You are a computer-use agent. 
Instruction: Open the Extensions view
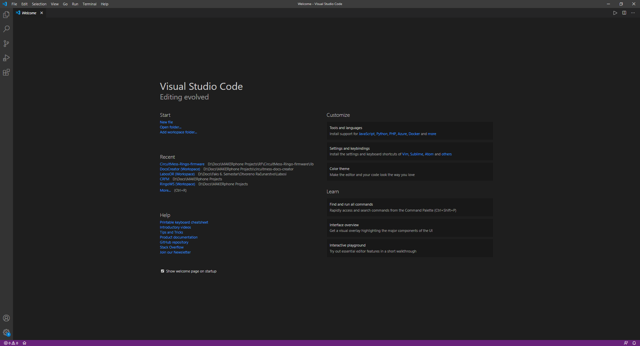point(6,72)
